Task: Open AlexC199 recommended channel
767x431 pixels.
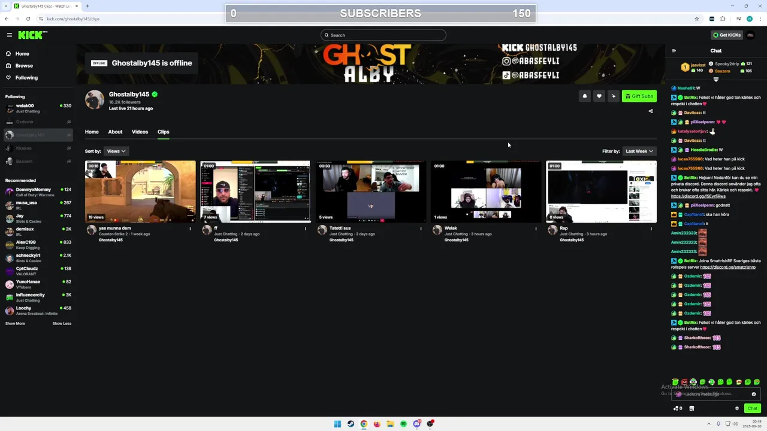Action: (38, 245)
